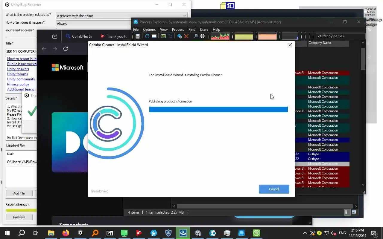
Task: Open the View menu in Process Explorer
Action: pyautogui.click(x=164, y=30)
